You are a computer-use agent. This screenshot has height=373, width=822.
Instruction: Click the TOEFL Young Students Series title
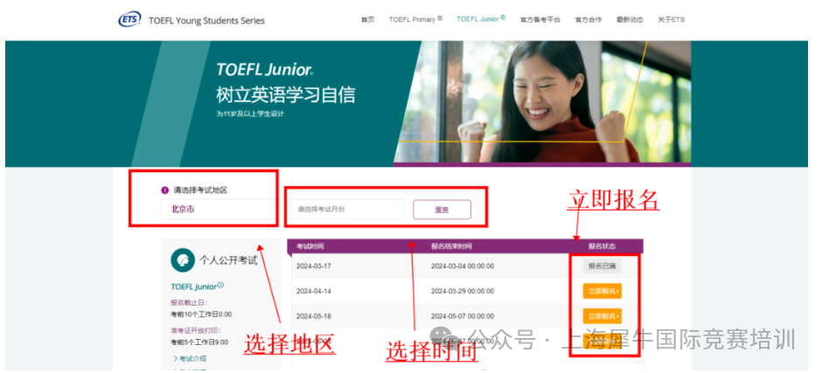(x=207, y=20)
